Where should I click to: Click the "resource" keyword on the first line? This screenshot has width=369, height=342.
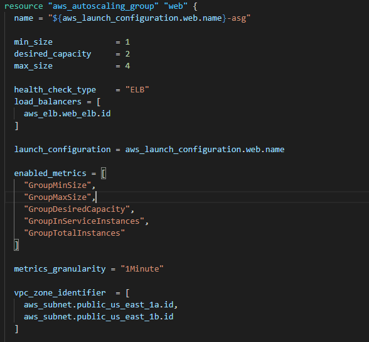coord(24,6)
